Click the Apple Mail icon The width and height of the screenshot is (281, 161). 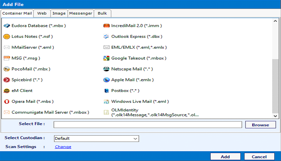pos(106,80)
